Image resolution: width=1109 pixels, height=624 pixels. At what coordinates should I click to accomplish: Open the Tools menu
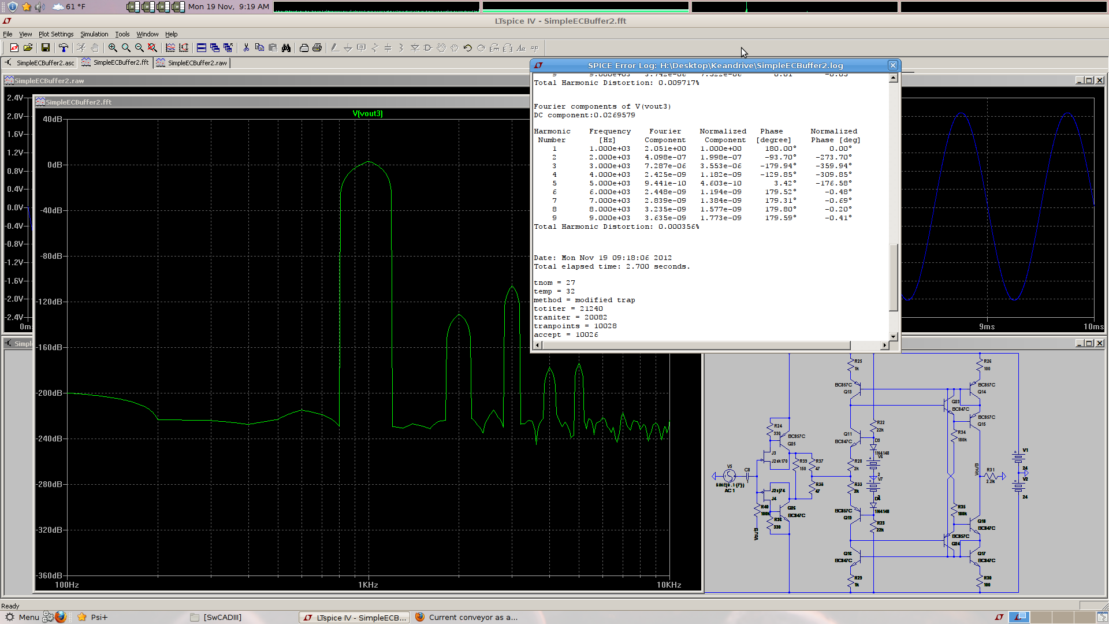[122, 34]
